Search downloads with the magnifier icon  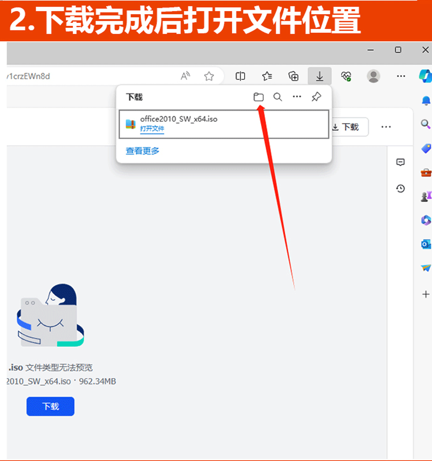278,97
